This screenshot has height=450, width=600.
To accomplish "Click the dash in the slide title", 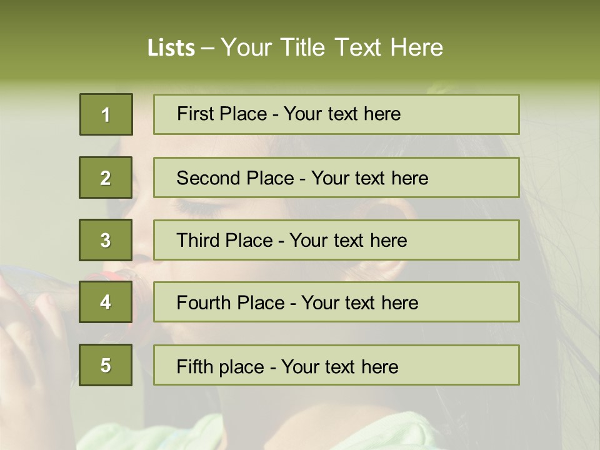I will click(x=207, y=48).
